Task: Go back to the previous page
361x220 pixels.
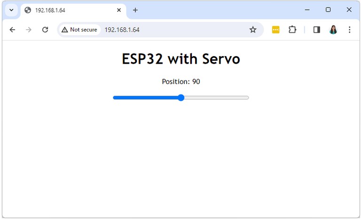Action: point(12,30)
